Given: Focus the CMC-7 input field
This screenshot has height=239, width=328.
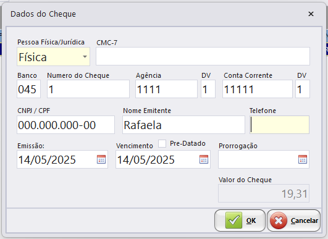Looking at the screenshot, I should point(203,56).
